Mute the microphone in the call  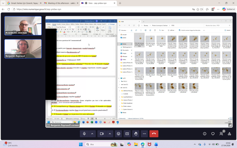[x=84, y=134]
